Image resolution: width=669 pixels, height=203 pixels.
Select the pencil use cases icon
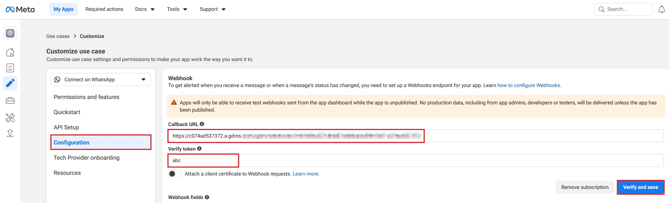[x=10, y=83]
